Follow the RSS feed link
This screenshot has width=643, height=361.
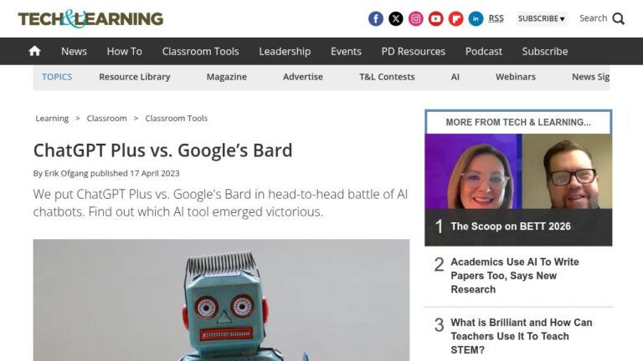[x=496, y=19]
